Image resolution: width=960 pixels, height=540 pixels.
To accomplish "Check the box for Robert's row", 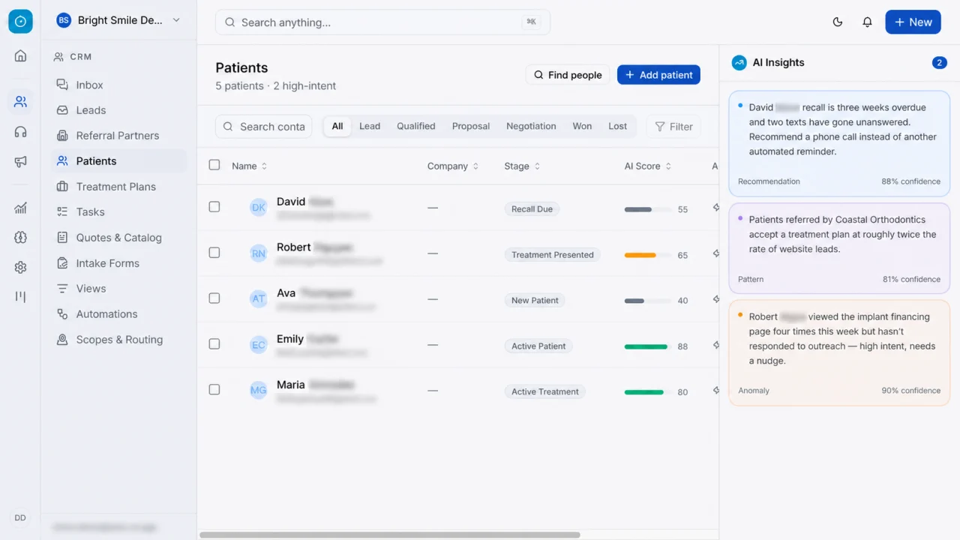I will (x=214, y=253).
